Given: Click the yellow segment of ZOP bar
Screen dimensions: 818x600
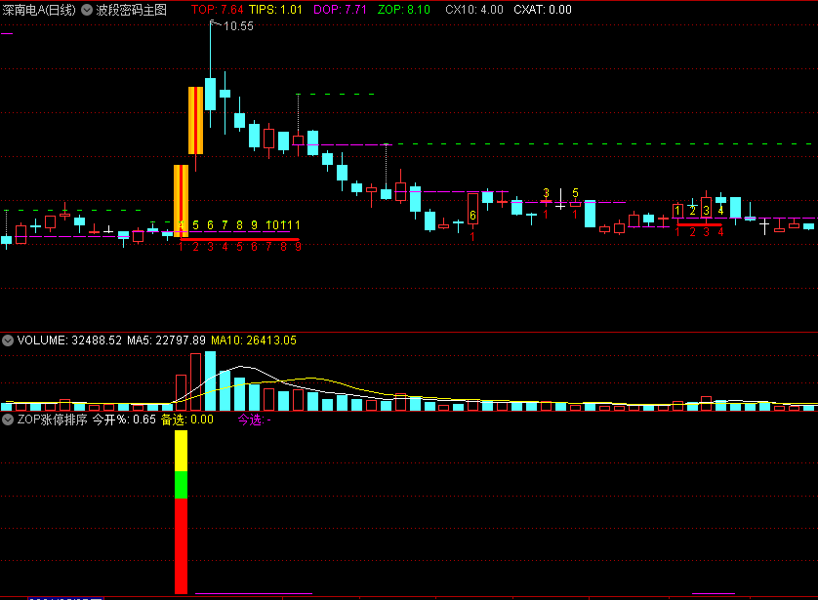Looking at the screenshot, I should [x=181, y=451].
